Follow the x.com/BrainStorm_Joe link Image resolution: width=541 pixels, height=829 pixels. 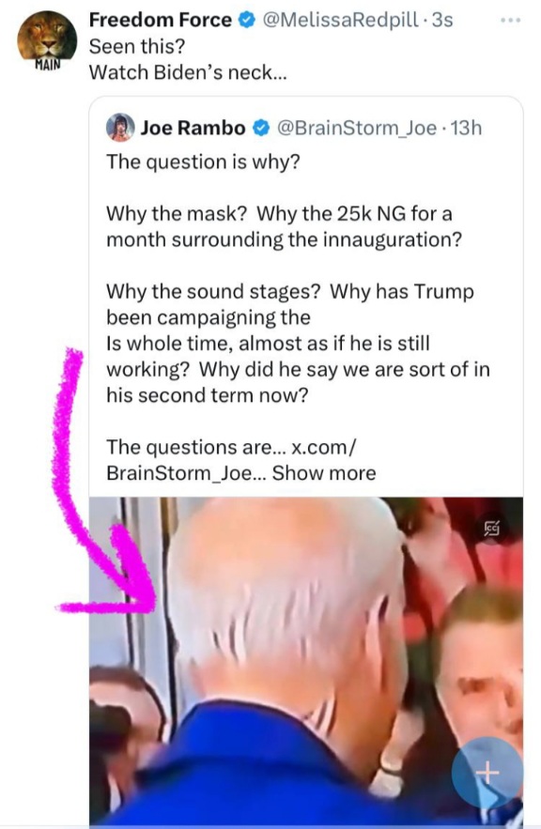(232, 460)
